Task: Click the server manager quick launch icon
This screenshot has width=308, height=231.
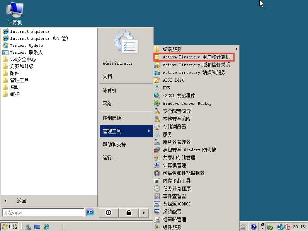Action: pos(28,227)
